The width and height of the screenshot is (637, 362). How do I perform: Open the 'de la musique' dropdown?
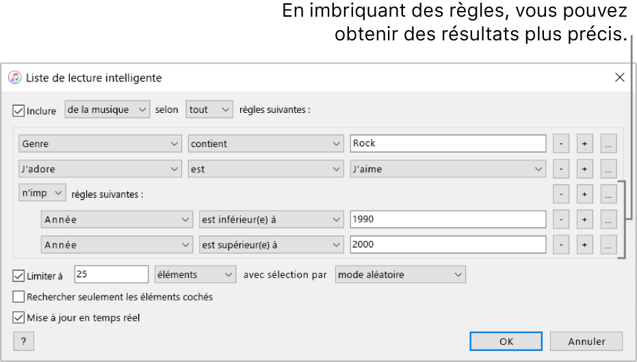(x=107, y=109)
